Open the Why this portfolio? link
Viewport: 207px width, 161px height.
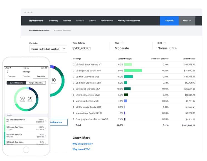[x=83, y=144]
